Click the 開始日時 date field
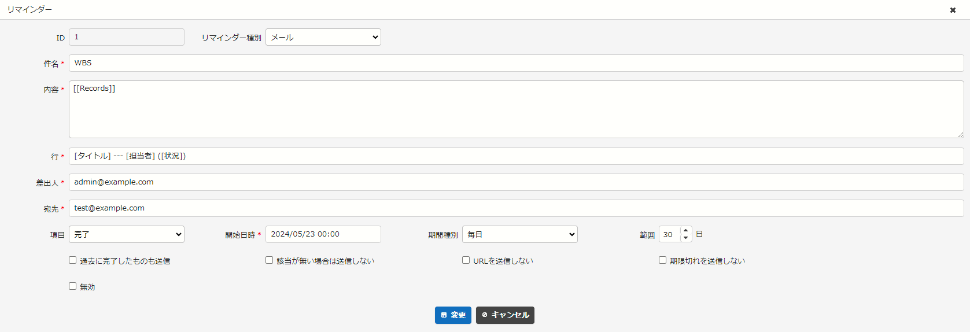 323,234
